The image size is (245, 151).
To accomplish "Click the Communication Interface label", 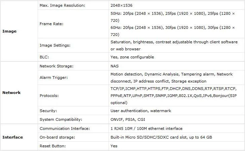I will coord(65,129).
